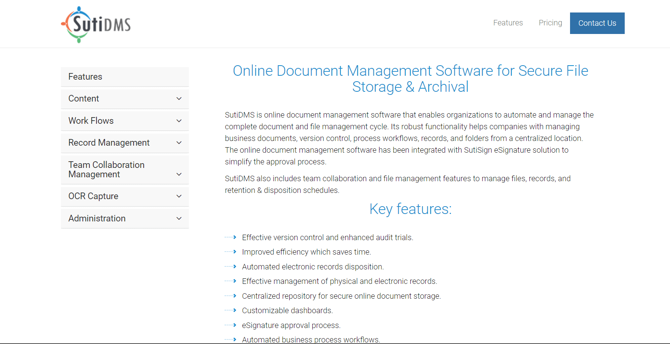Viewport: 670px width, 344px height.
Task: Select Features item in the sidebar menu
Action: point(125,77)
